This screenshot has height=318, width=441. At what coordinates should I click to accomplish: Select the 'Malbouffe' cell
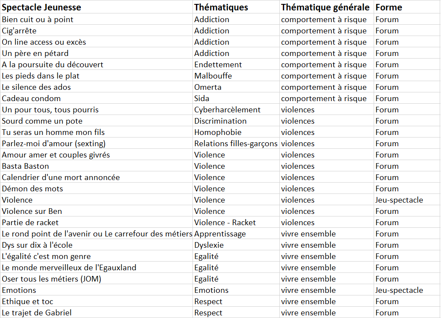[x=213, y=76]
